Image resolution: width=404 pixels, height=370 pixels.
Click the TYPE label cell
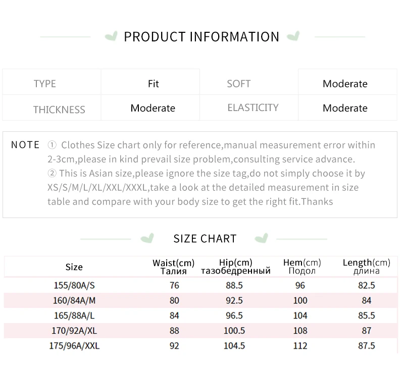point(52,82)
